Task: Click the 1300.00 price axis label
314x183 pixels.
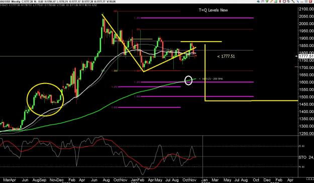Action: 306,126
